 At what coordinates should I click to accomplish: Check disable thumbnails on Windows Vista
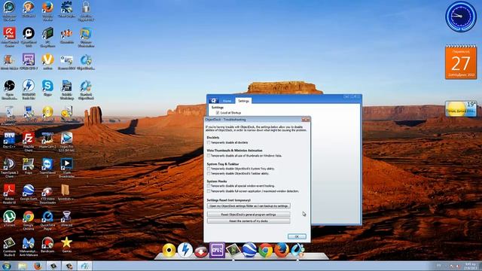pos(209,156)
